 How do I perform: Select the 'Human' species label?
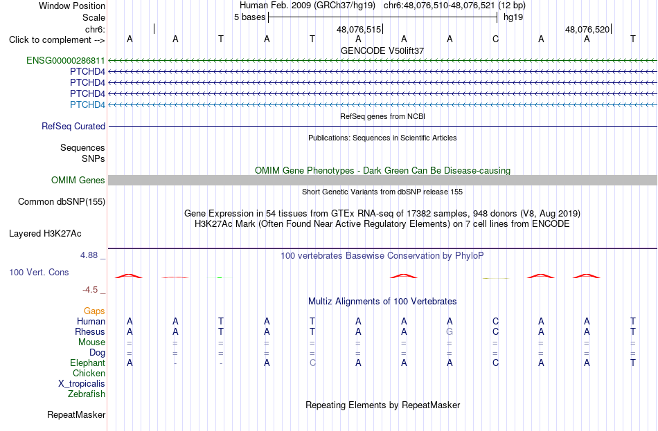(91, 321)
